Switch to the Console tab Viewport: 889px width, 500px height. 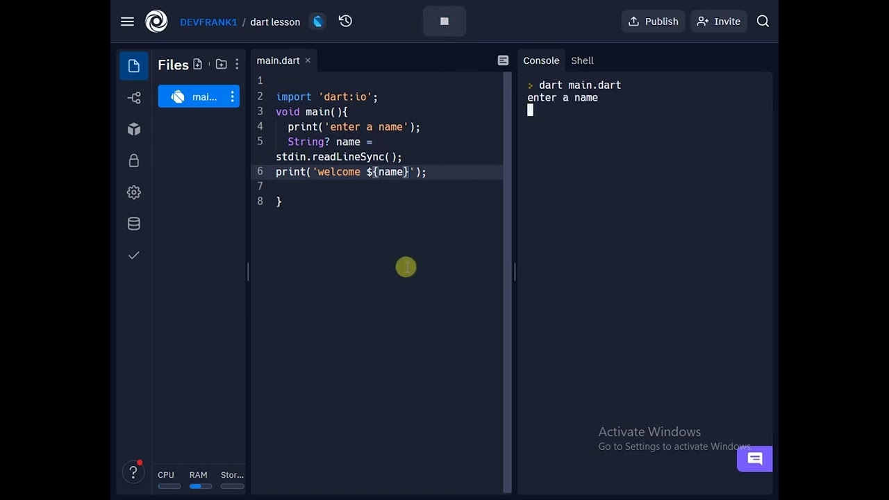coord(541,60)
